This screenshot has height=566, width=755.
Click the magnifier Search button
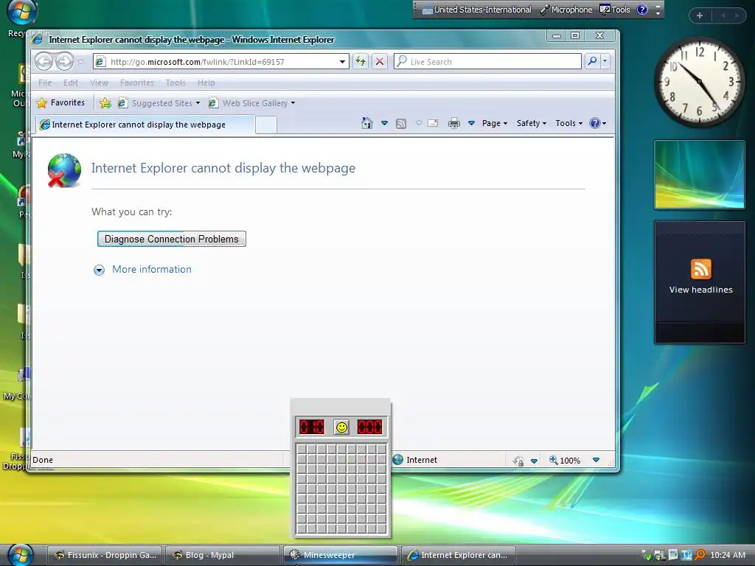[x=592, y=61]
